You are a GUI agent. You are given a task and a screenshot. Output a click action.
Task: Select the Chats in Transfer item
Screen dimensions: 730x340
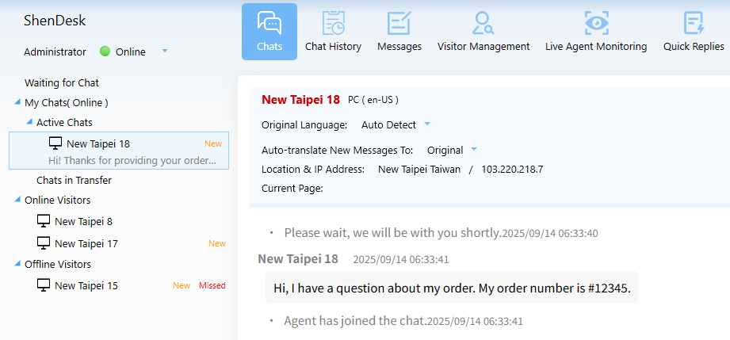click(x=74, y=180)
